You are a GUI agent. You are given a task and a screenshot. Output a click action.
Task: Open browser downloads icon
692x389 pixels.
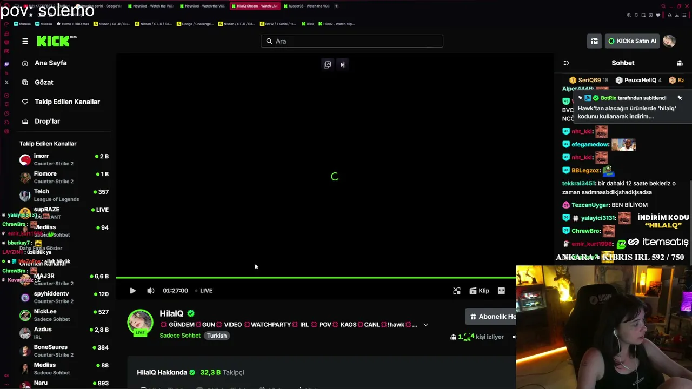(x=677, y=15)
